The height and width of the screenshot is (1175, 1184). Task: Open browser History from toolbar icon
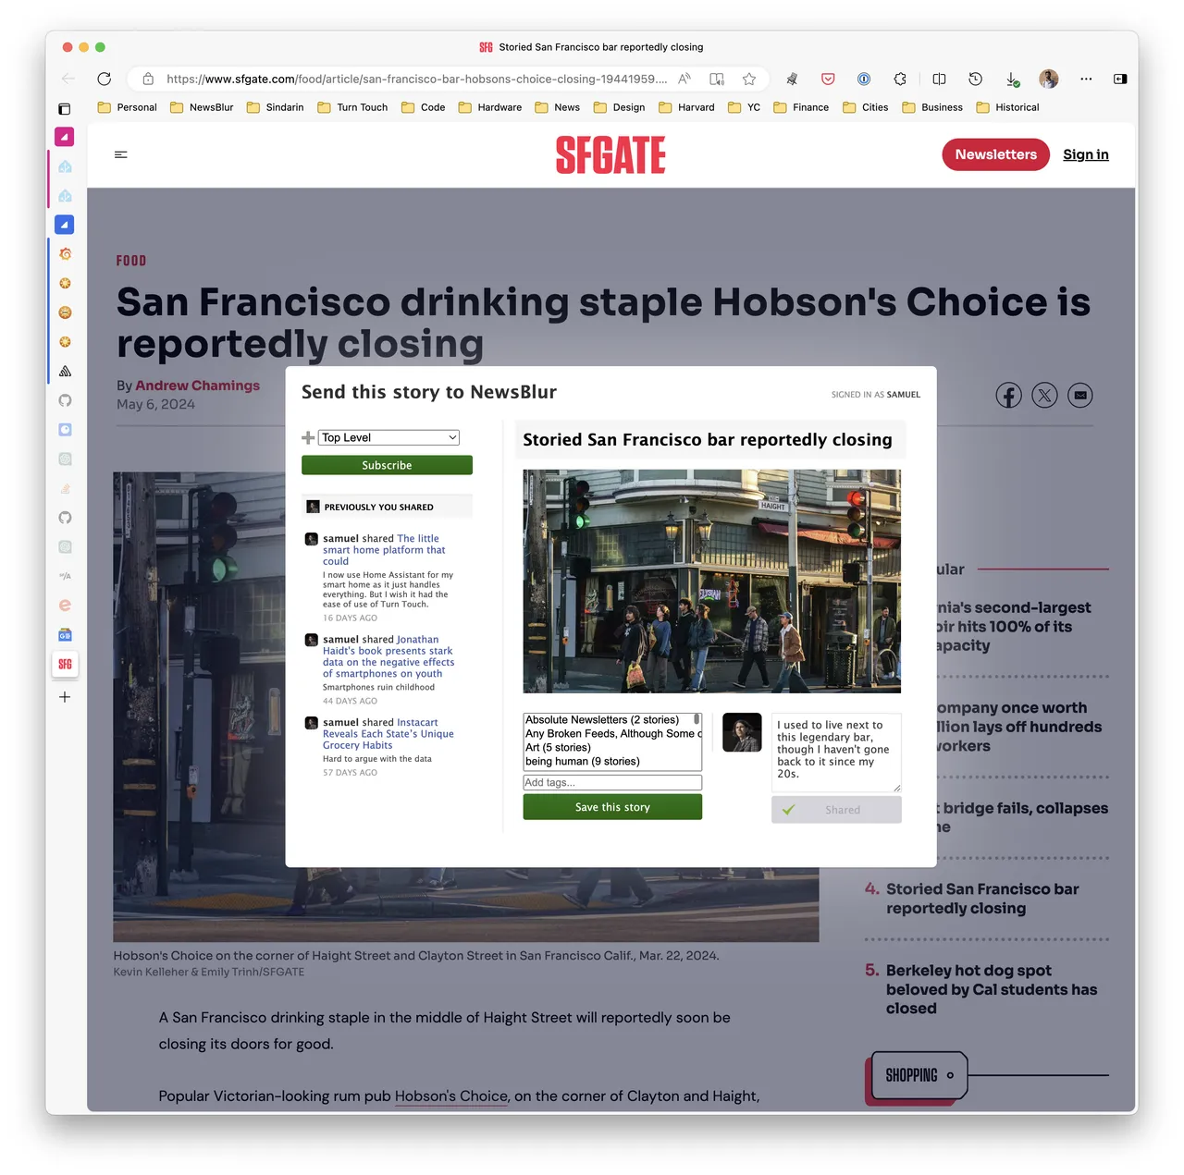coord(975,79)
